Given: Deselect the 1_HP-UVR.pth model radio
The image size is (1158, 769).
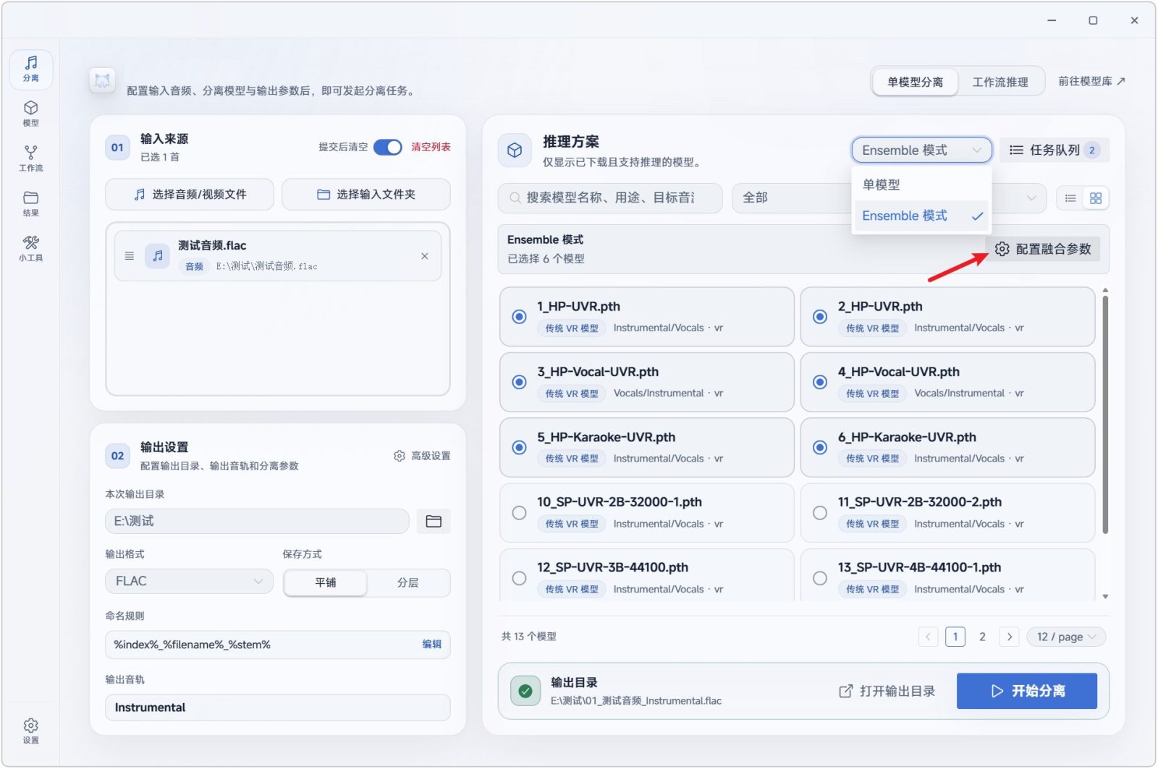Looking at the screenshot, I should [519, 317].
